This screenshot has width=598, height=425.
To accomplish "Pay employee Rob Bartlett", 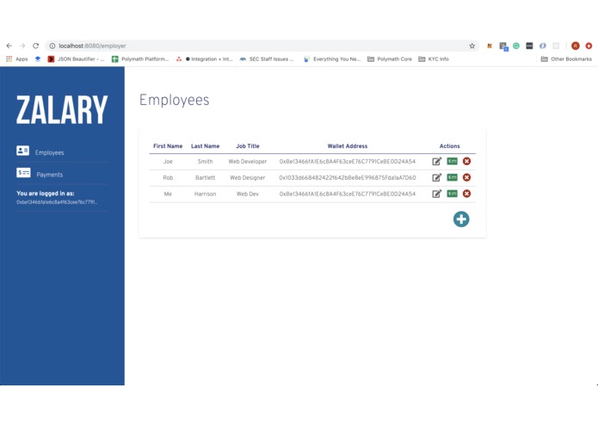I will point(452,177).
